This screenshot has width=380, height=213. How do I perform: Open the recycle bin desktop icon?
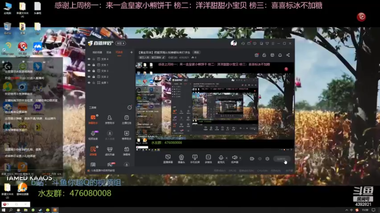coord(8,28)
